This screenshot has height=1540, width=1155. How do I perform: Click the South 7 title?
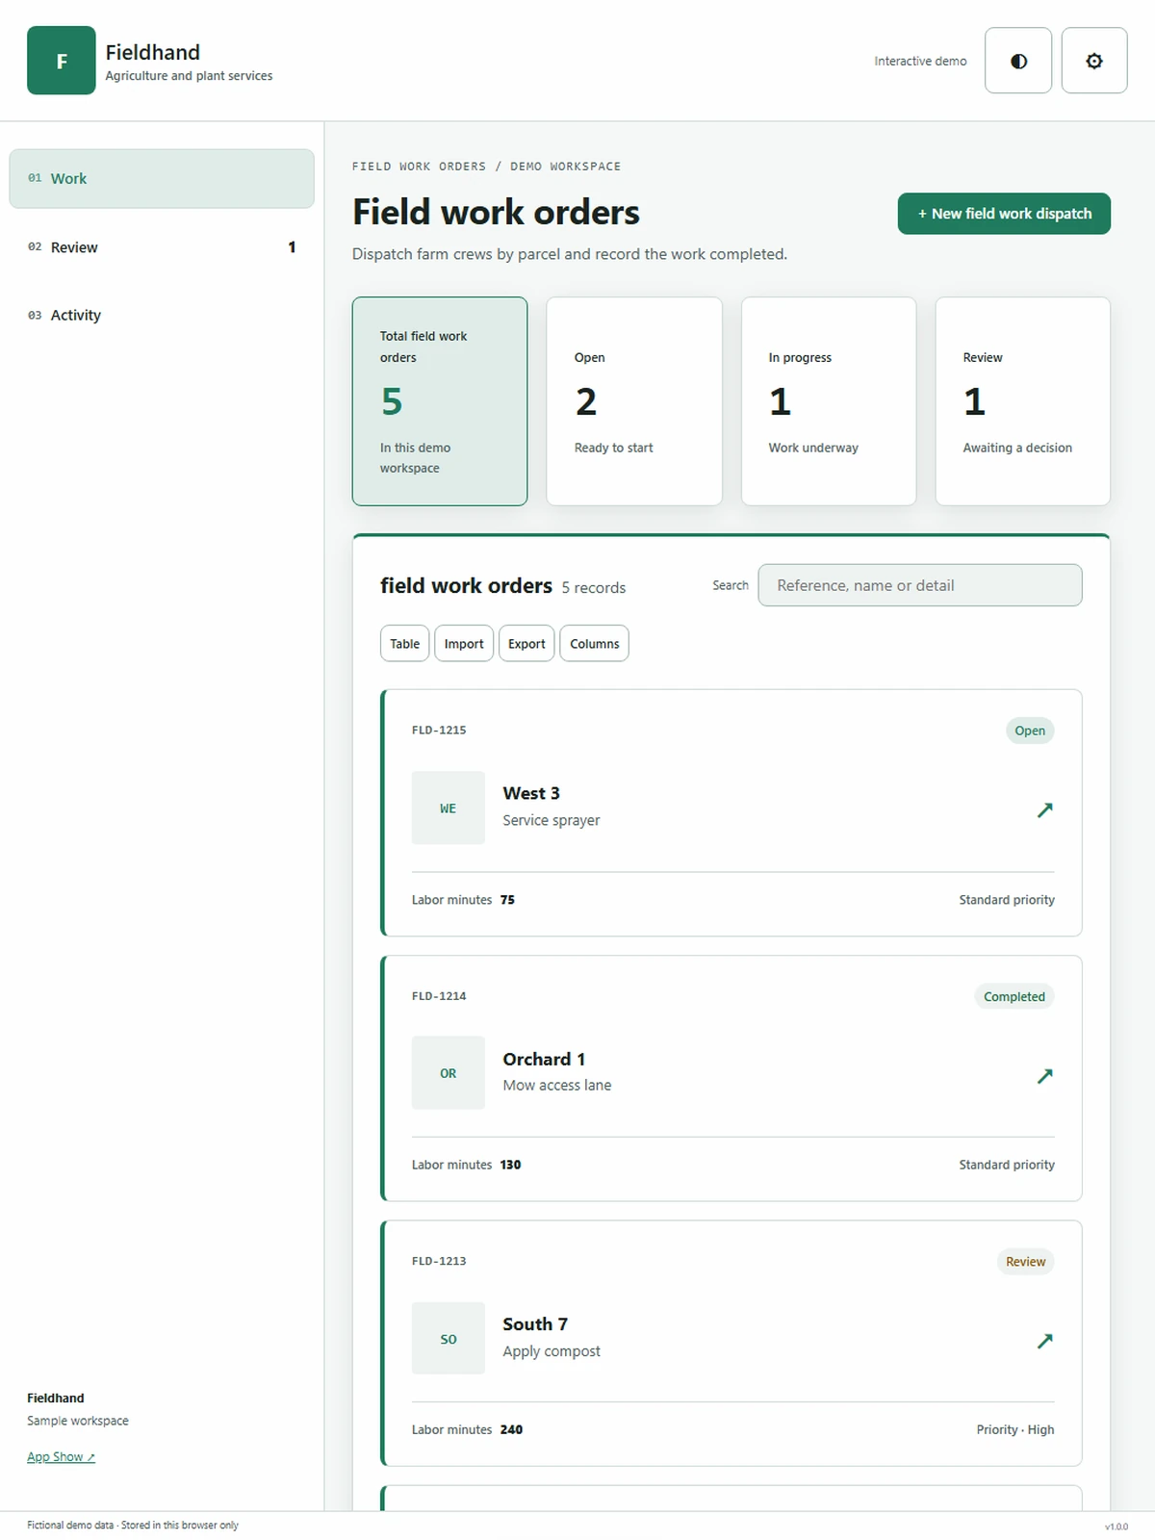point(535,1324)
